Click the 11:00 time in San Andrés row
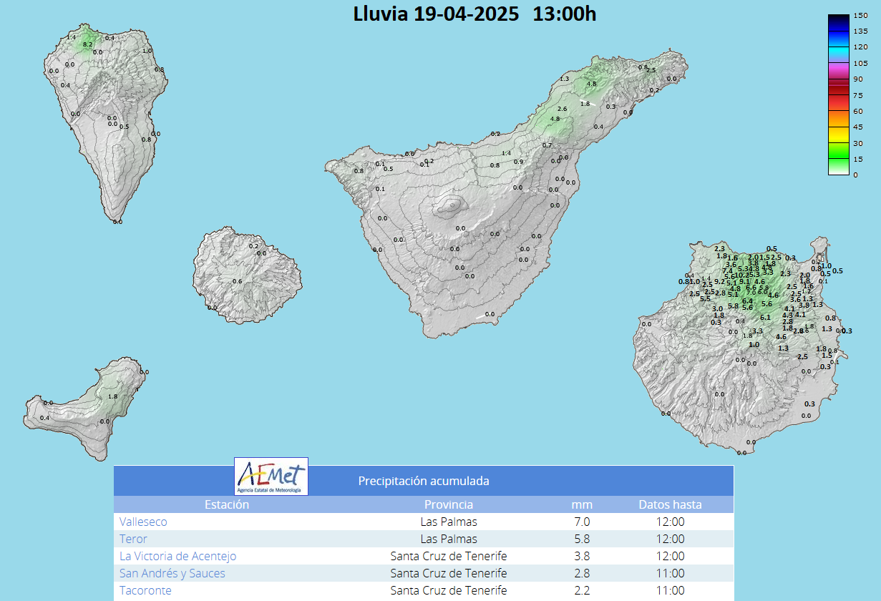881x601 pixels. tap(671, 573)
